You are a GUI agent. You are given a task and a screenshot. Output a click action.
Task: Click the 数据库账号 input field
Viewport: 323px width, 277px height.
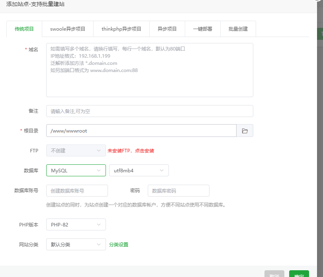tap(77, 191)
